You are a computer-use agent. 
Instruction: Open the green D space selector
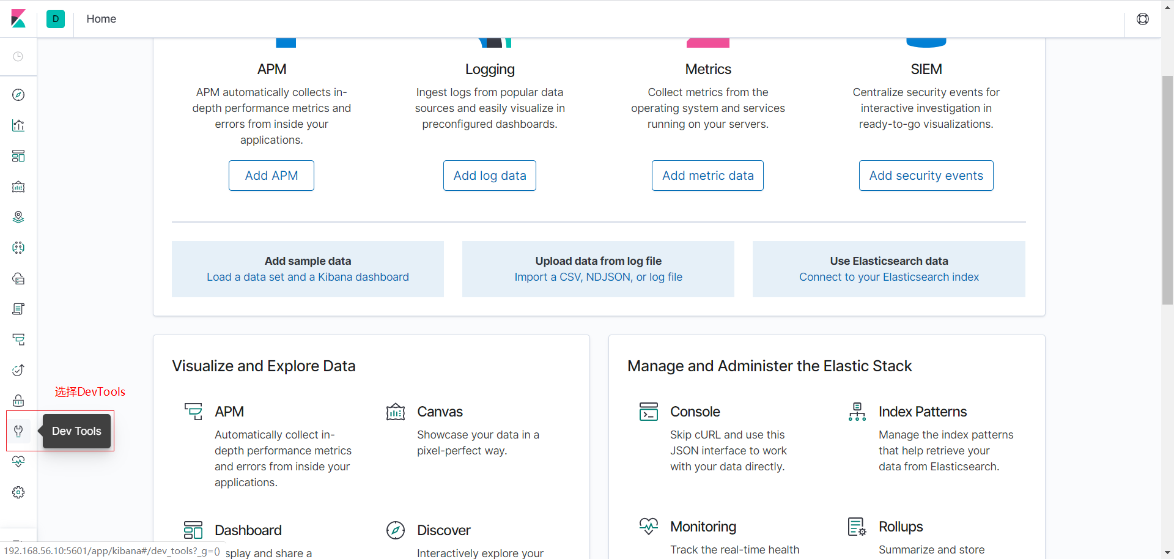(x=56, y=18)
